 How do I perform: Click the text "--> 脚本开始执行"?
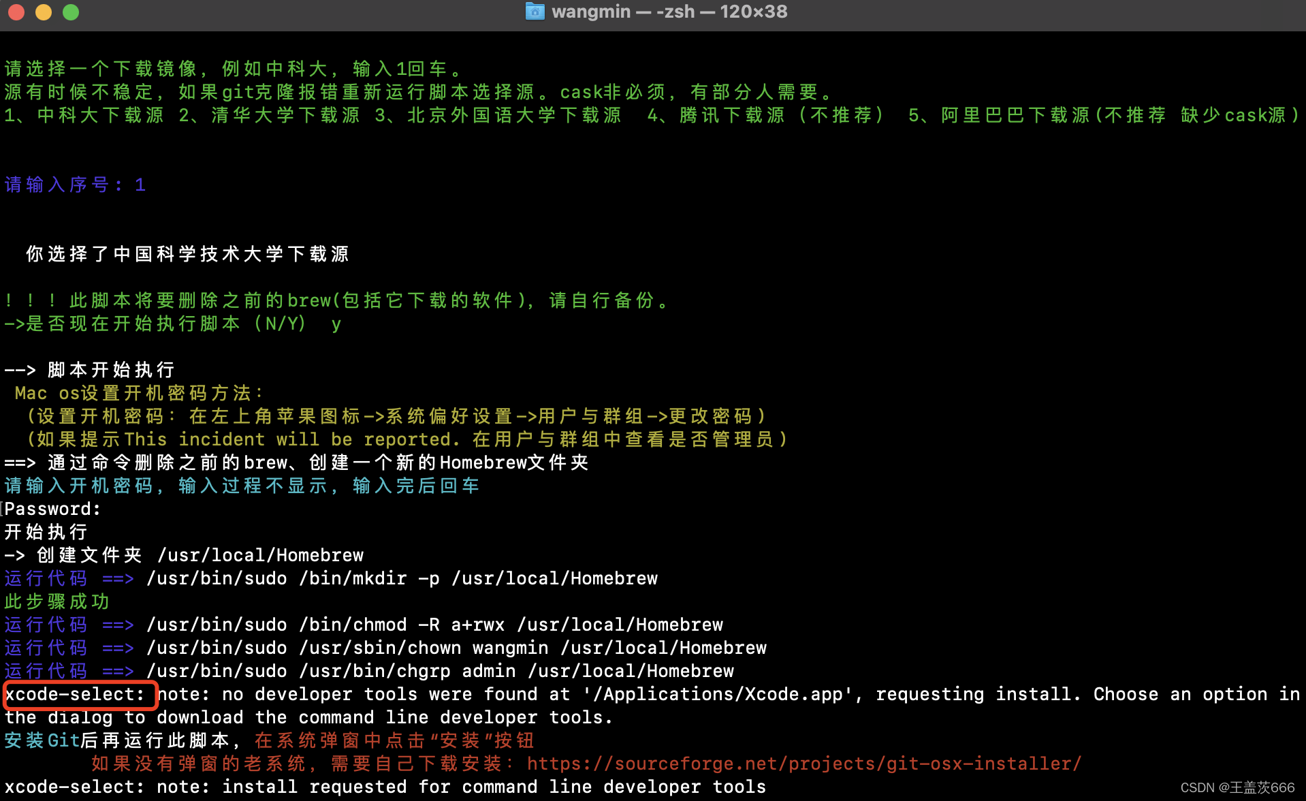(x=89, y=370)
